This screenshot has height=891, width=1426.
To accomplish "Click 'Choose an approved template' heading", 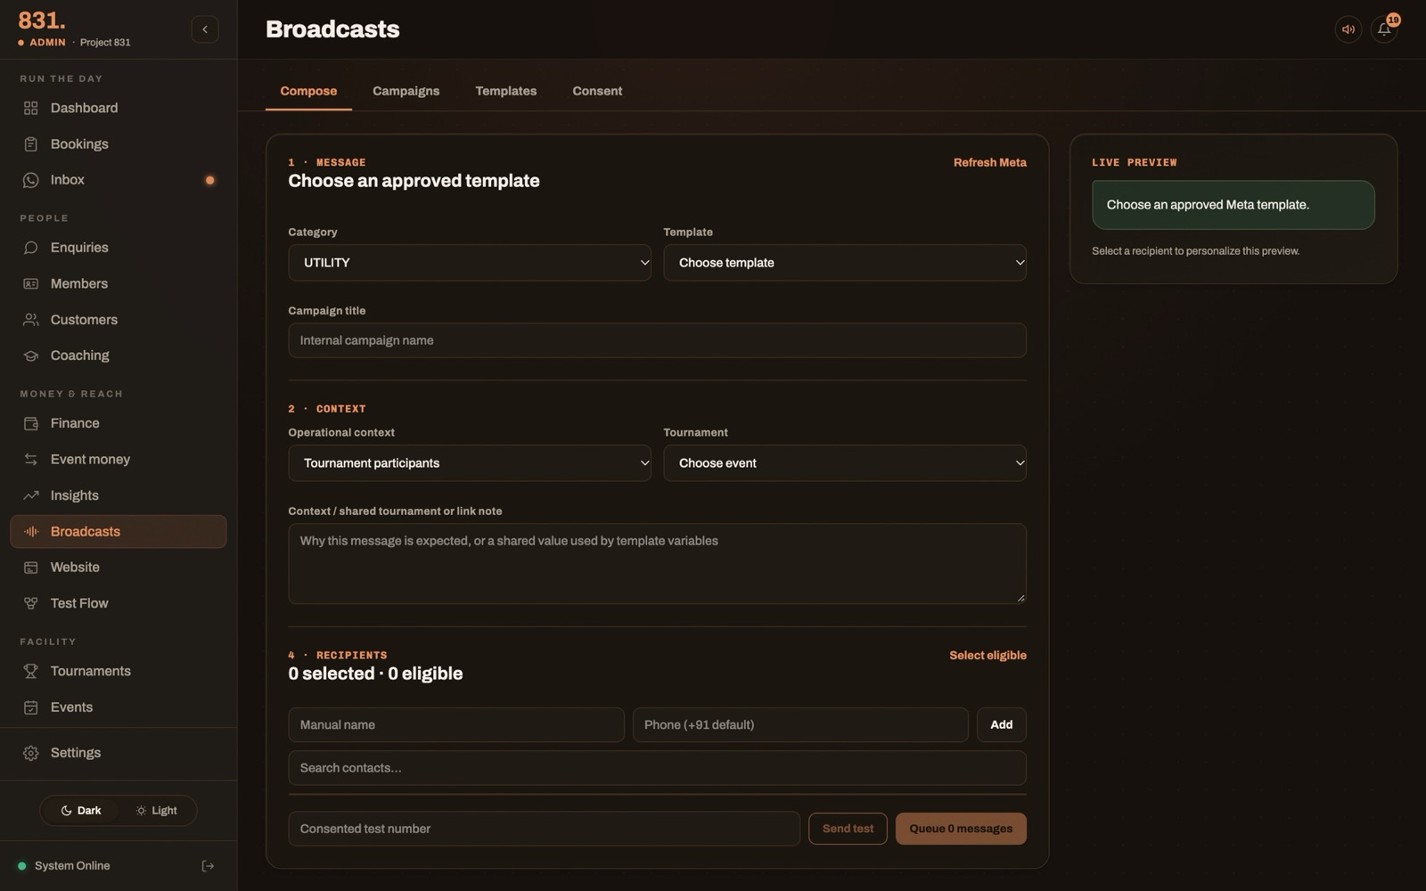I will coord(414,181).
